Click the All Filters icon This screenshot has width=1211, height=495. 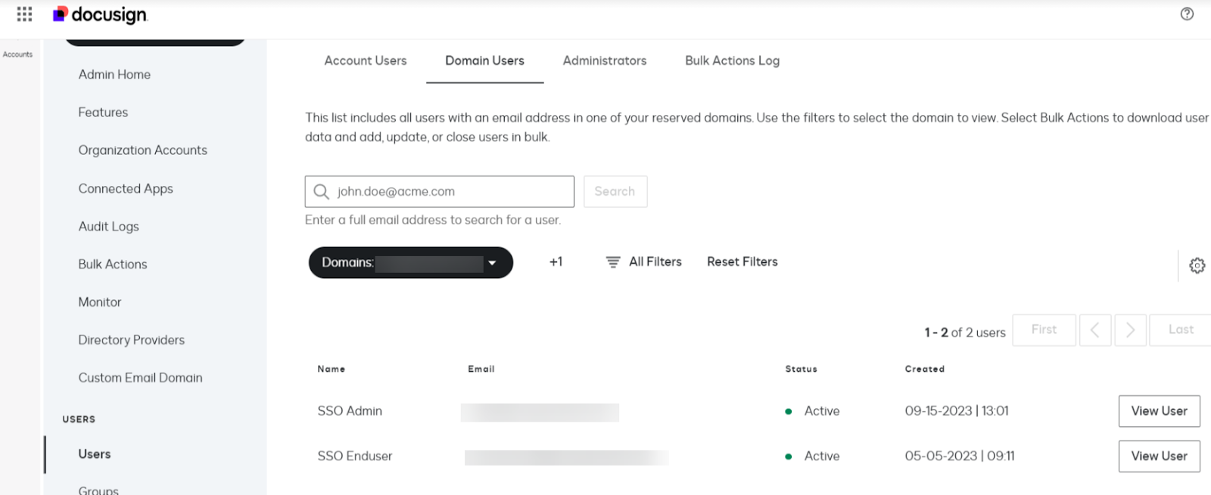(613, 262)
